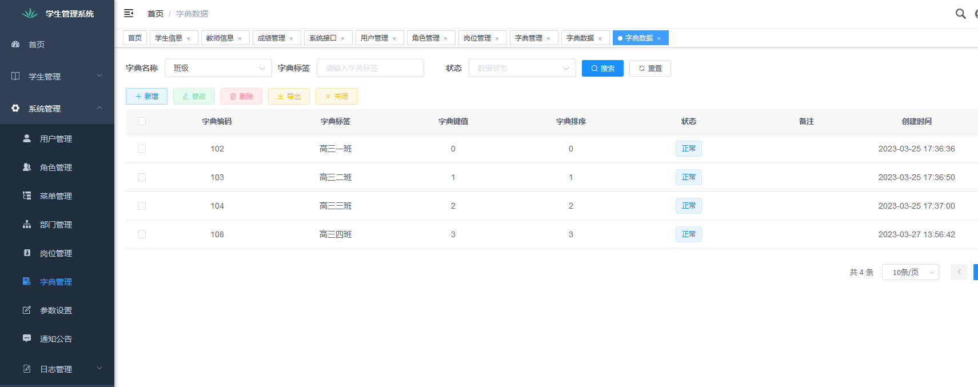
Task: Check the row for 高三二班
Action: 142,177
